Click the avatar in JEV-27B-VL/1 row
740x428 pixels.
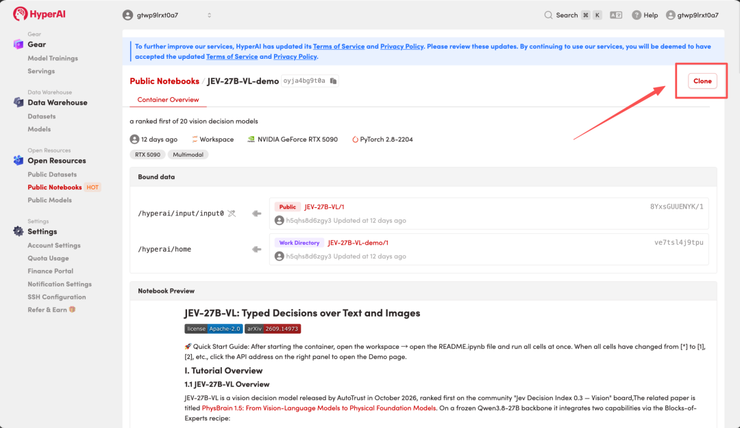pyautogui.click(x=280, y=220)
